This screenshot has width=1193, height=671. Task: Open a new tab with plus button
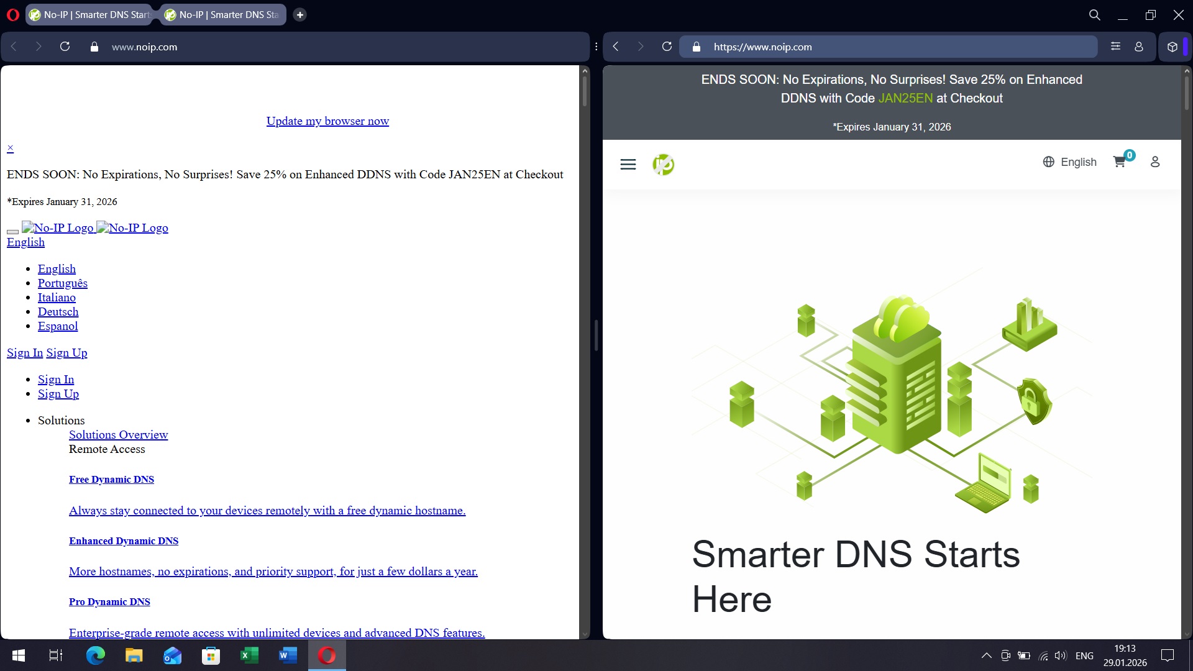click(x=299, y=14)
